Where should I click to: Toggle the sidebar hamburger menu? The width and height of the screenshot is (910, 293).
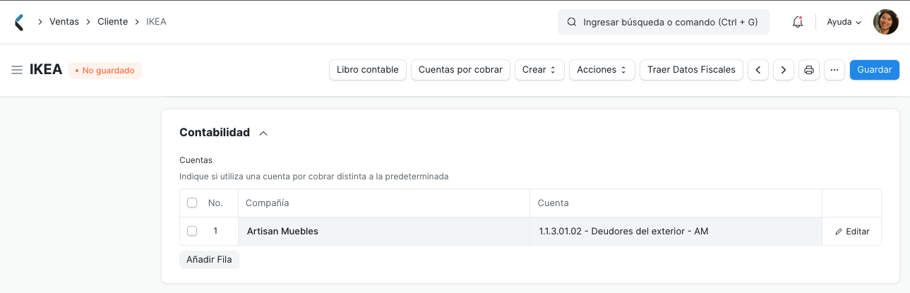[x=17, y=70]
